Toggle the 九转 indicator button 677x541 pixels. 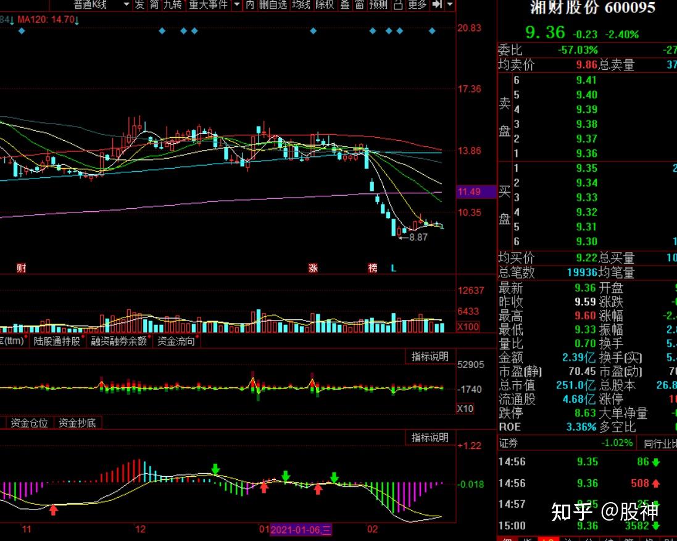pyautogui.click(x=173, y=5)
